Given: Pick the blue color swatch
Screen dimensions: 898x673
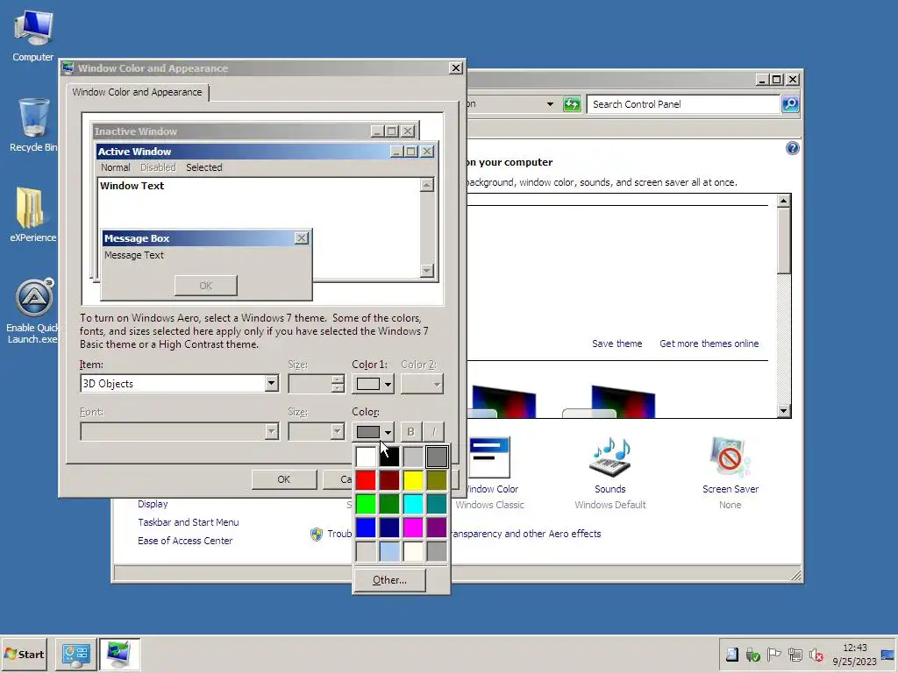Looking at the screenshot, I should point(366,528).
